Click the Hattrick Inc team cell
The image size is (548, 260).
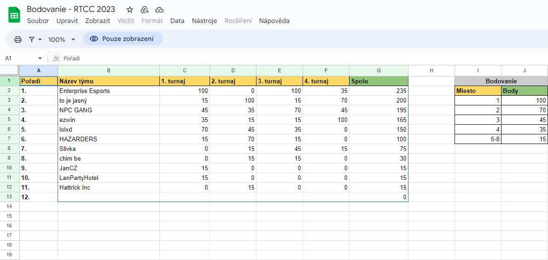click(109, 187)
